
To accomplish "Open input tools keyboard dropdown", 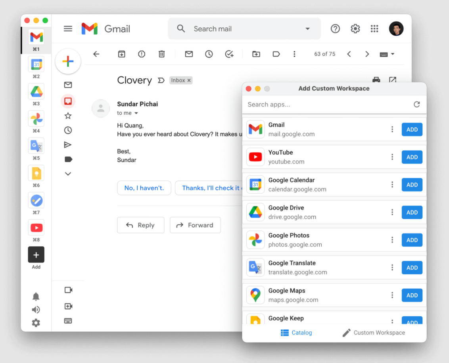I will click(387, 54).
